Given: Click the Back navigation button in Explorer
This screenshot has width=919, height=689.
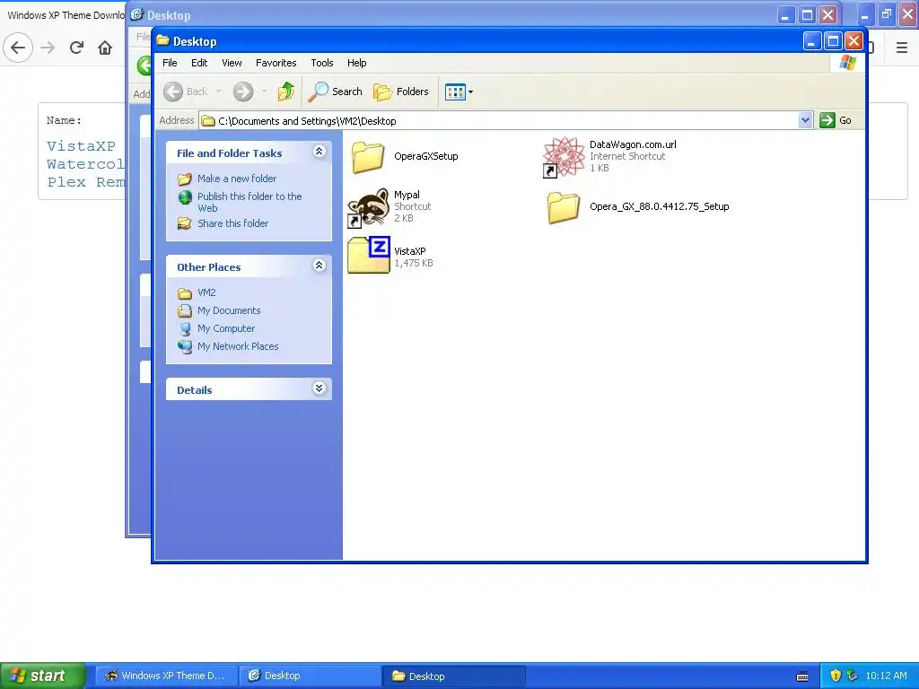Looking at the screenshot, I should [x=186, y=92].
